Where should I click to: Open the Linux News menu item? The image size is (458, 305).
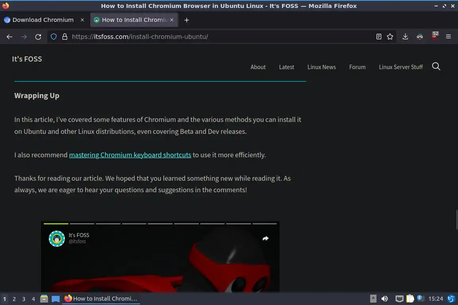pos(322,67)
